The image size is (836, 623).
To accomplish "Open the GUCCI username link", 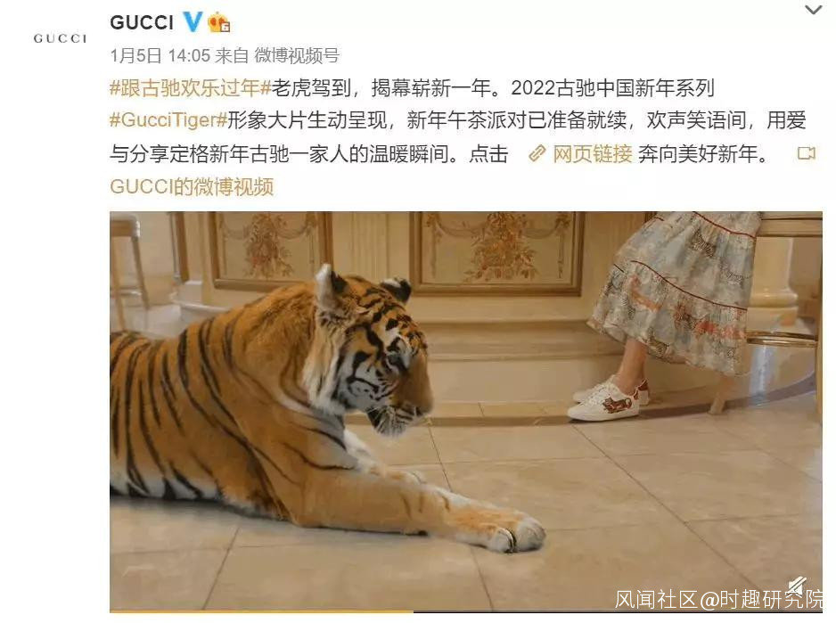I will coord(142,22).
